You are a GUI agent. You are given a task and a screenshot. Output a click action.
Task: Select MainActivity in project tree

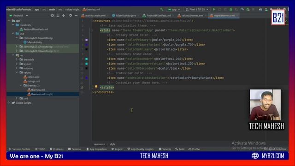point(33,42)
